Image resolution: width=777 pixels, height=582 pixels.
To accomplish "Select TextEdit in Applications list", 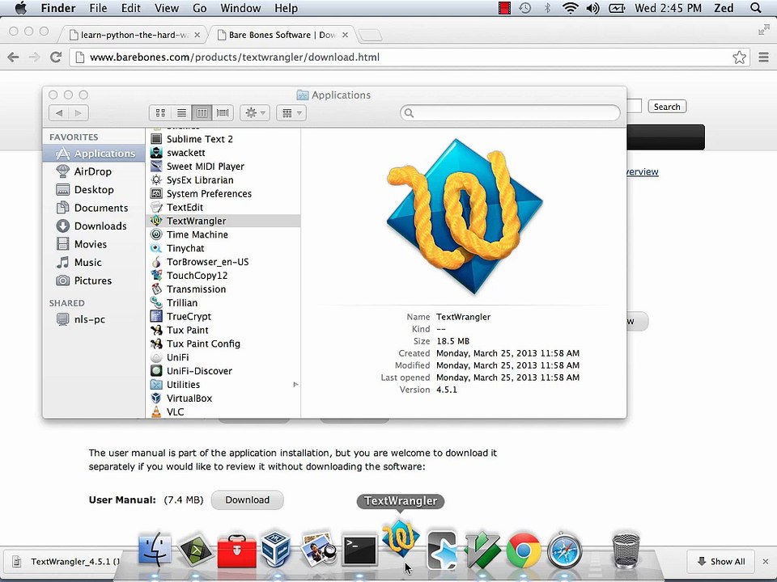I will click(x=223, y=208).
